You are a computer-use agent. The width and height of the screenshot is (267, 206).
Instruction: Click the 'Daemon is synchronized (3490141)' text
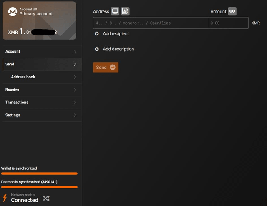[x=29, y=182]
